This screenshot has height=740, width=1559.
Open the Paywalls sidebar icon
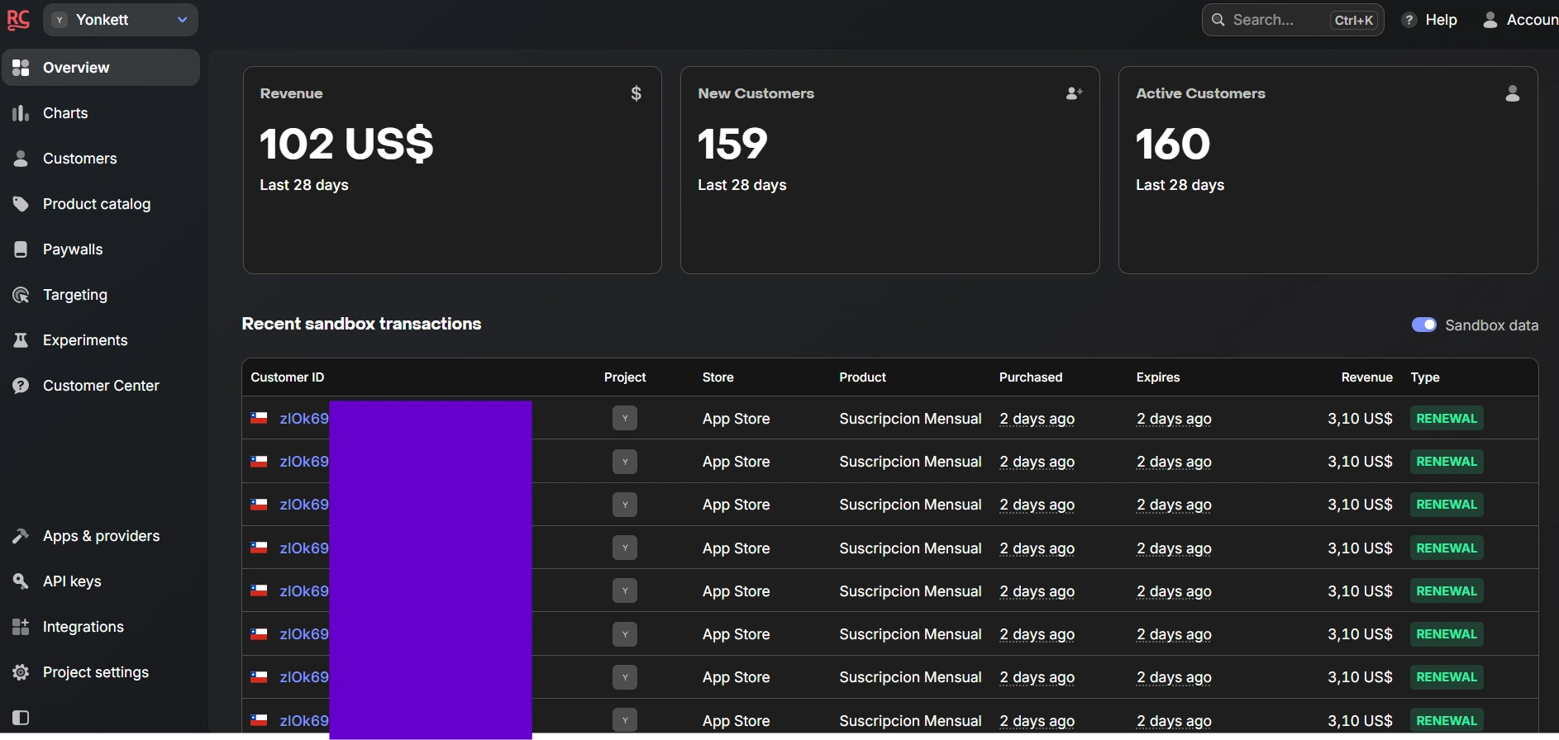pos(21,249)
